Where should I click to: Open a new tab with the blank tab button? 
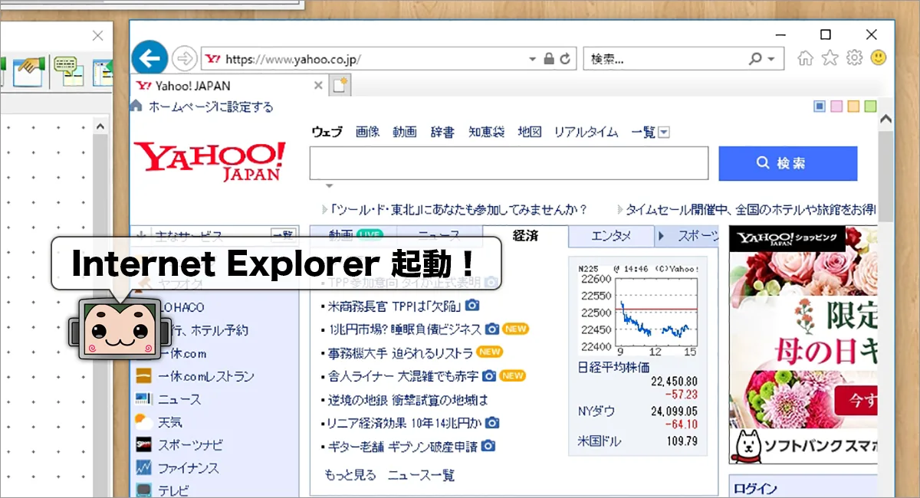pos(340,85)
